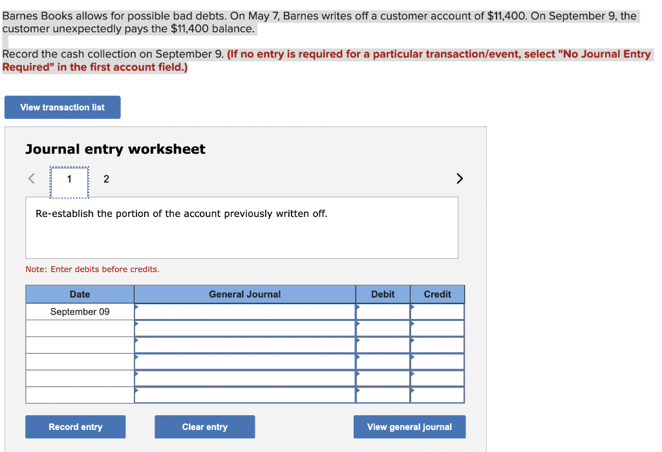Select the fifth General Journal account field
This screenshot has height=452, width=662.
click(245, 378)
